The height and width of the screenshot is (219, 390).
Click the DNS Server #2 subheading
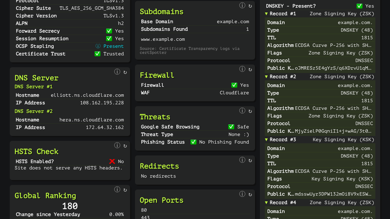point(34,111)
